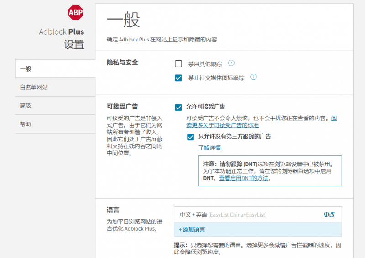Open help tooltip for 禁止社交媒体图标跟踪
Image resolution: width=365 pixels, height=258 pixels.
254,77
